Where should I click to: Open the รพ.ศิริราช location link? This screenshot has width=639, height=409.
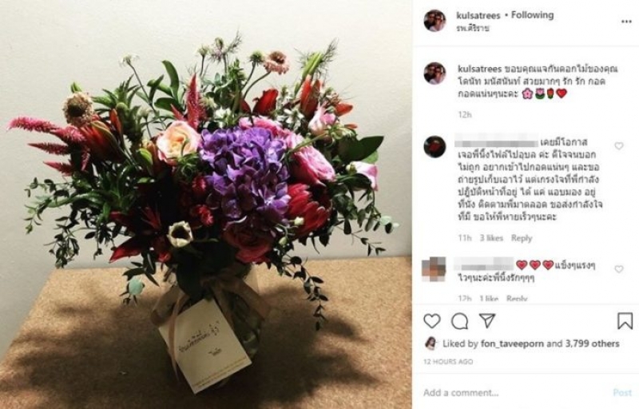pyautogui.click(x=473, y=28)
